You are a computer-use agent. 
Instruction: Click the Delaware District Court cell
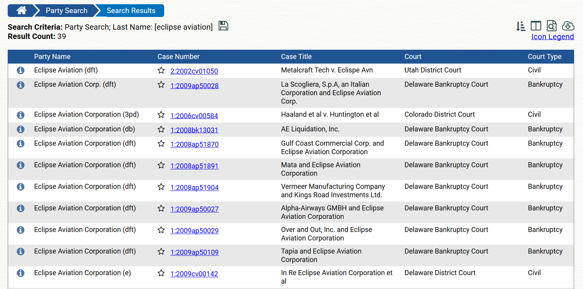coord(440,273)
